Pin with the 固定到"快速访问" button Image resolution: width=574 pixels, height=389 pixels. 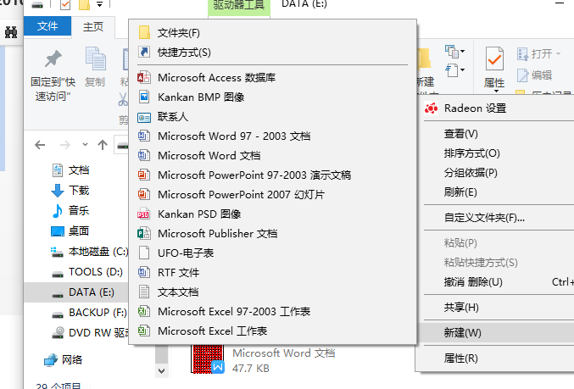click(x=53, y=76)
